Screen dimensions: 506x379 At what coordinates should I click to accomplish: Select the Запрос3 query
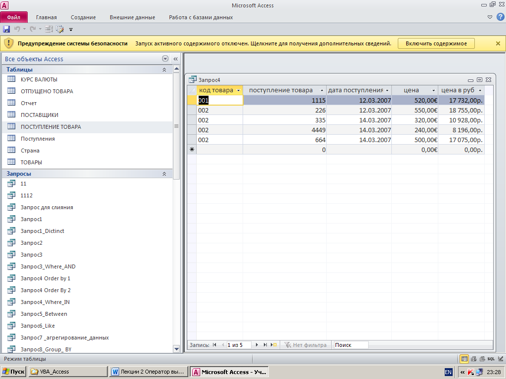tap(31, 255)
